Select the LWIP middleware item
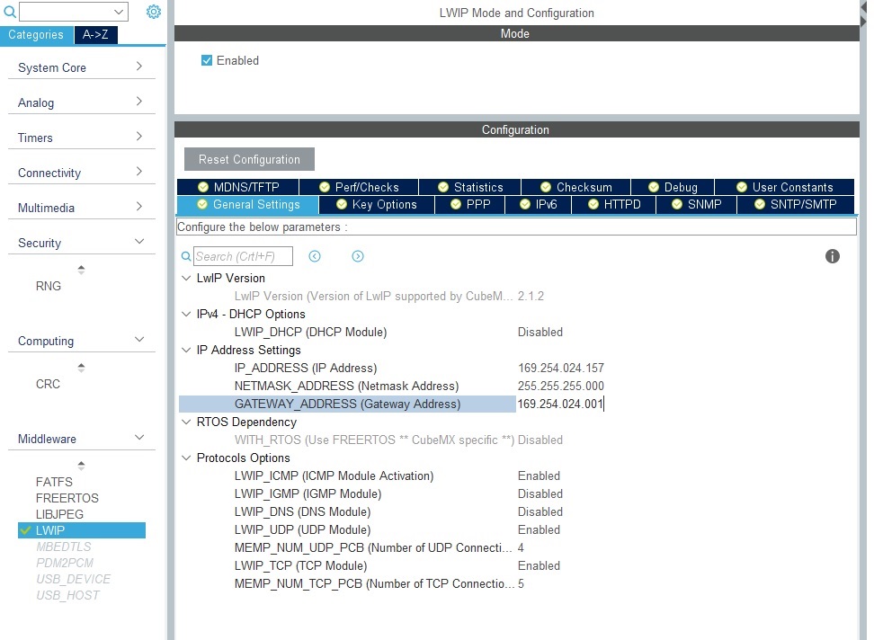The height and width of the screenshot is (640, 874). click(x=82, y=530)
